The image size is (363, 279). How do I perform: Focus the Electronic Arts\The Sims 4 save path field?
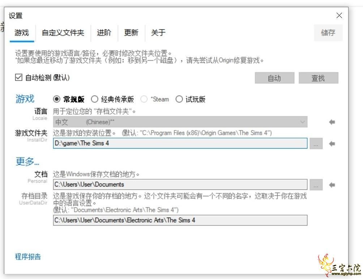(x=180, y=220)
